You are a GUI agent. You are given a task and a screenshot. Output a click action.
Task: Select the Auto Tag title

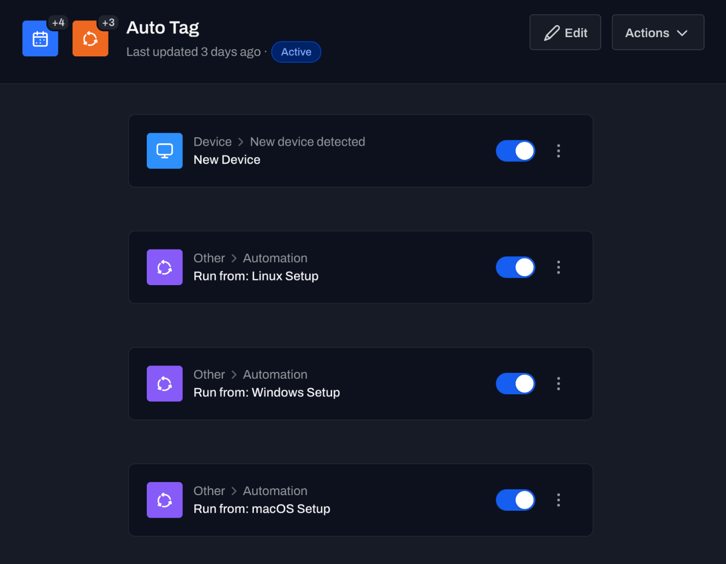(x=163, y=28)
